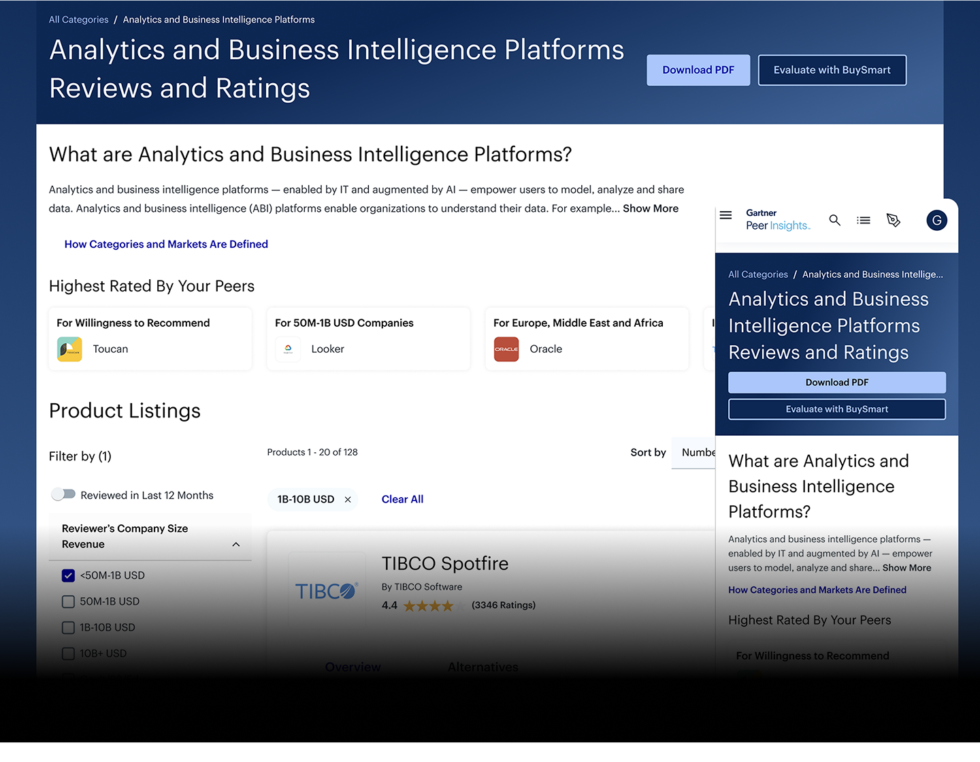Click Show More in mobile description
Screen dimensions: 980x762
pos(906,568)
